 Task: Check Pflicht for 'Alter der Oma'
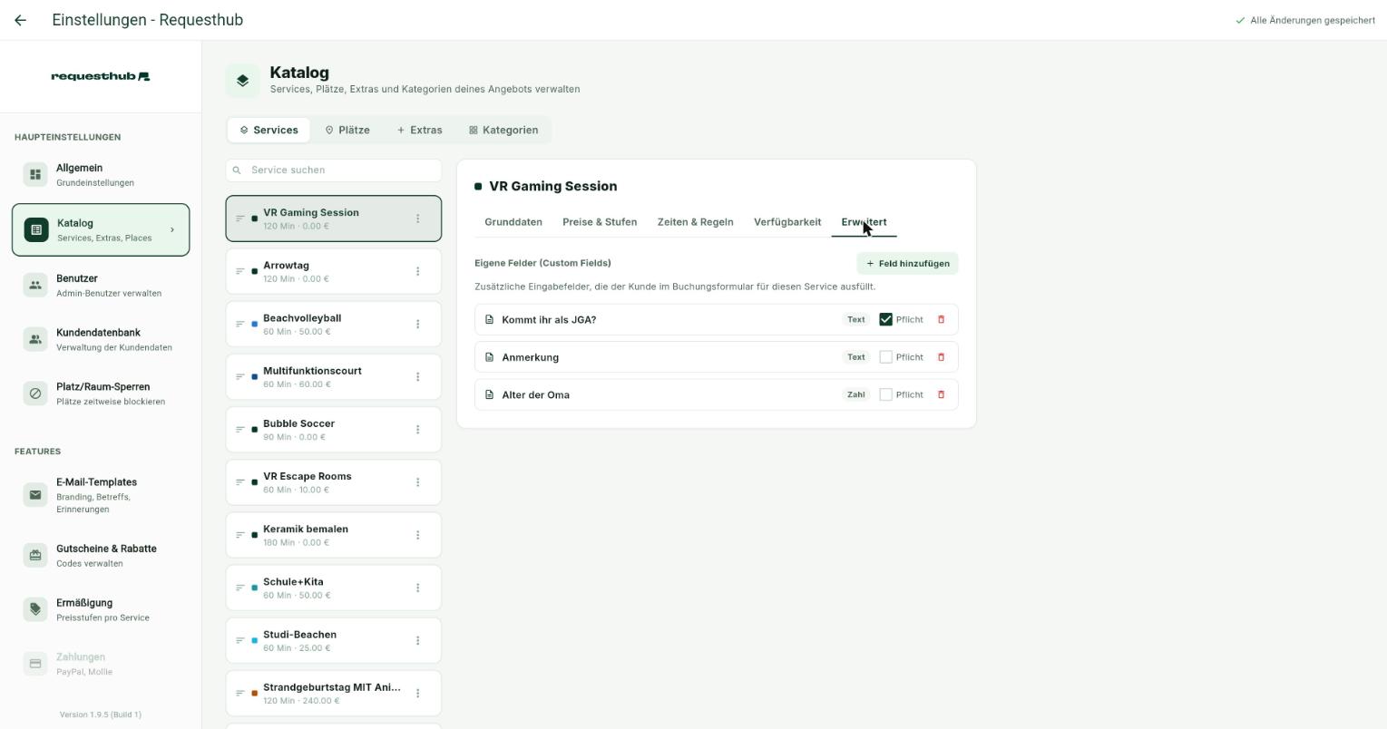click(x=886, y=394)
